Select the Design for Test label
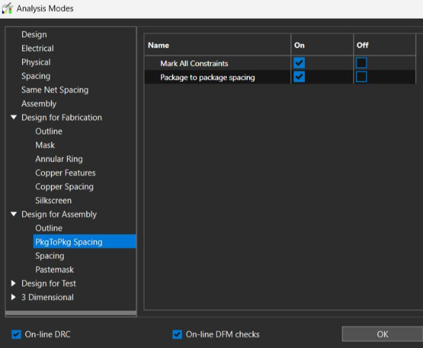 48,284
